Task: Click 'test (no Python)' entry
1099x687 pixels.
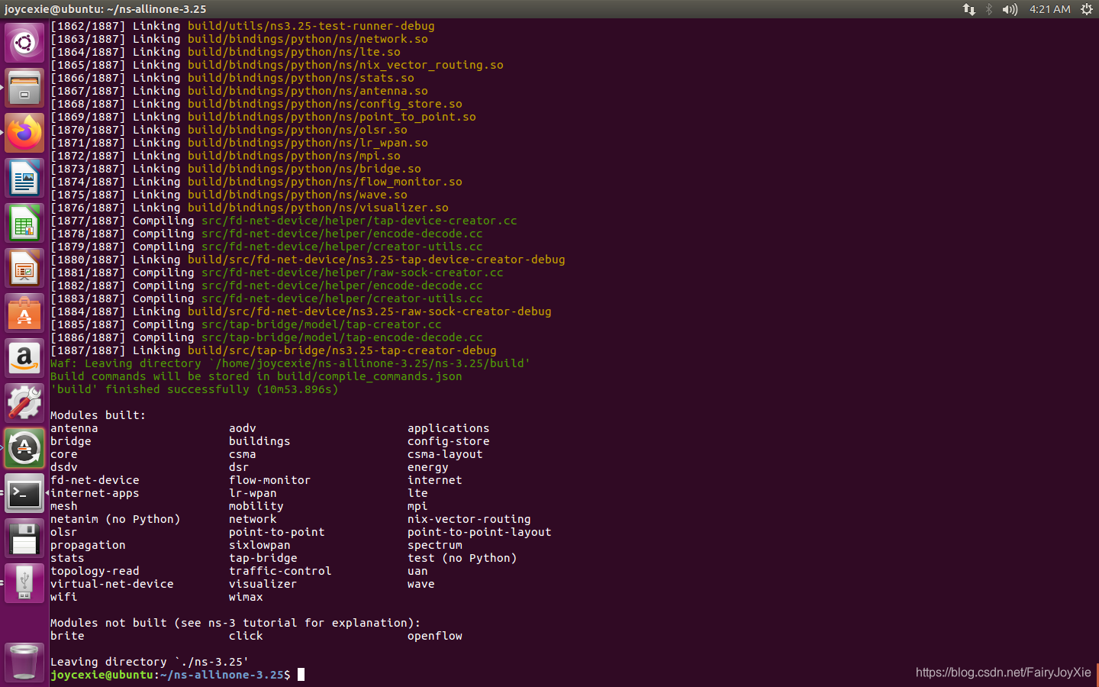Action: (462, 558)
